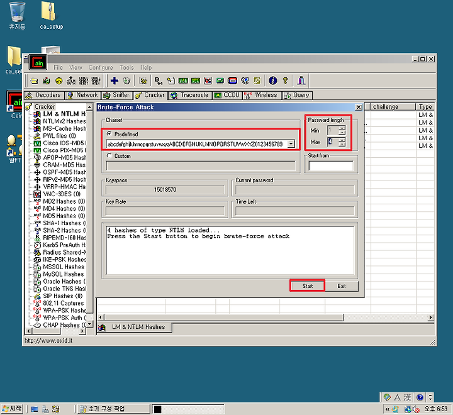
Task: Click the remove-from-list recycle bin icon
Action: tap(127, 80)
